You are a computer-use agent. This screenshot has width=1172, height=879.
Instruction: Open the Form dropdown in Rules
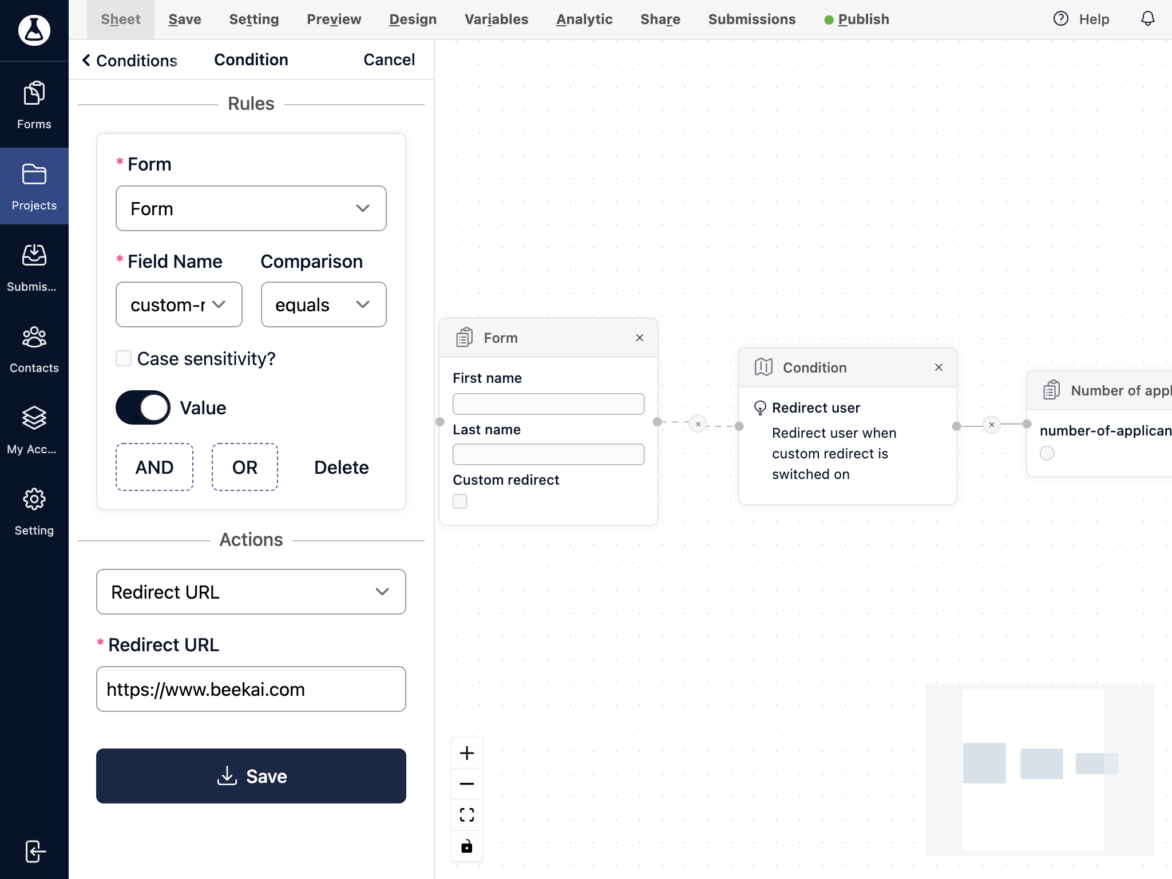pyautogui.click(x=251, y=208)
